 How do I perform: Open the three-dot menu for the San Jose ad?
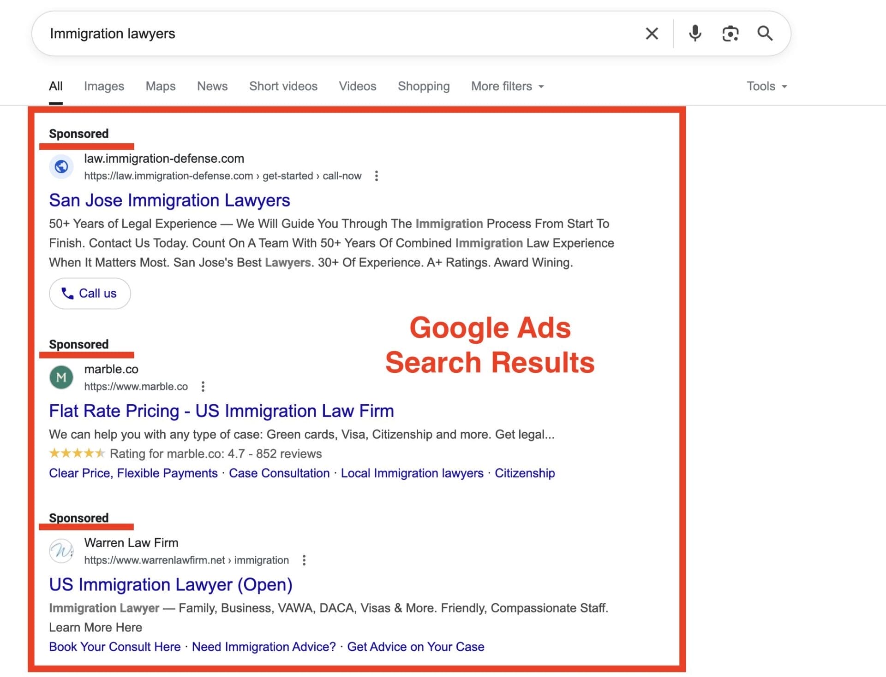pos(377,176)
